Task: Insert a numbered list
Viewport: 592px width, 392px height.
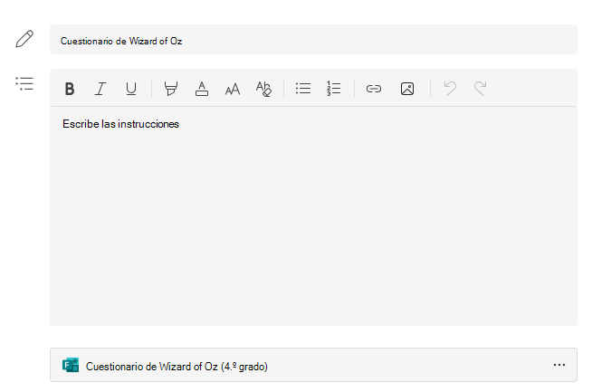Action: pyautogui.click(x=334, y=89)
